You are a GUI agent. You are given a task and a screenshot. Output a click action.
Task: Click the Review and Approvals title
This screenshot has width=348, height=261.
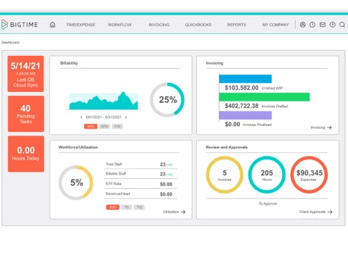click(x=227, y=148)
